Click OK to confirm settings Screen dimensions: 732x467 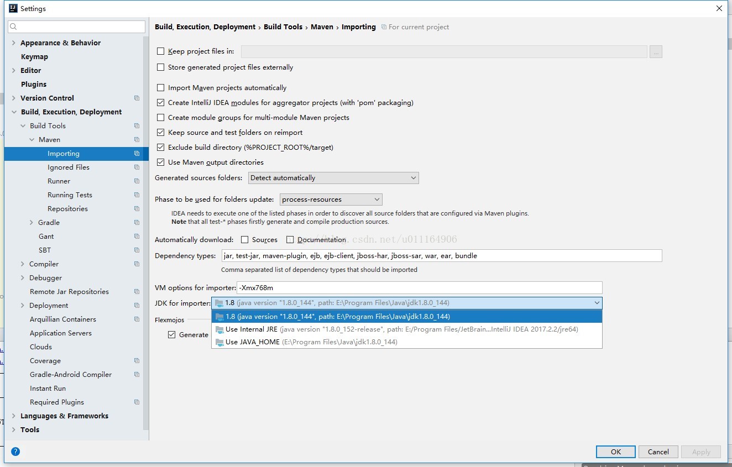[616, 452]
